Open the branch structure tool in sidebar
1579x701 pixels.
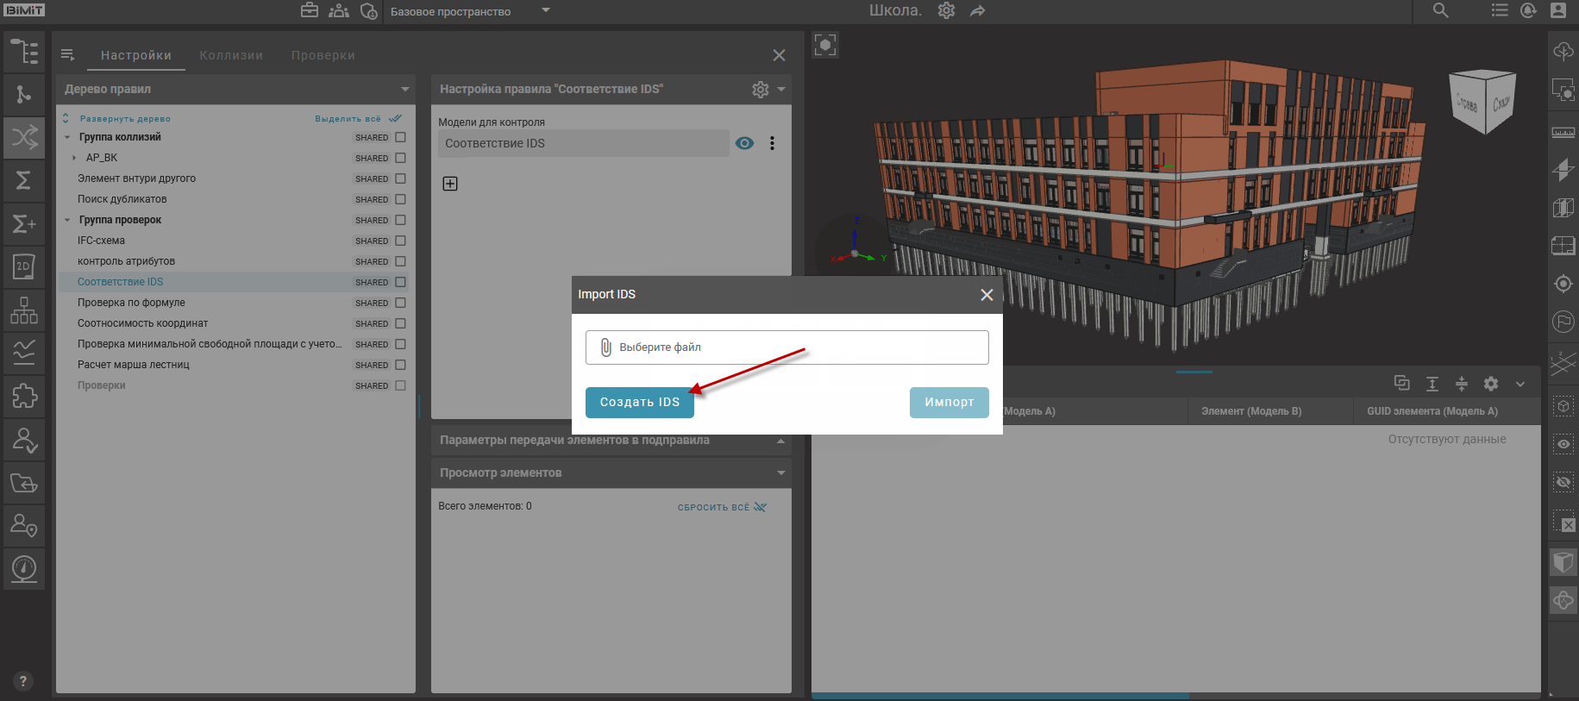click(x=24, y=94)
